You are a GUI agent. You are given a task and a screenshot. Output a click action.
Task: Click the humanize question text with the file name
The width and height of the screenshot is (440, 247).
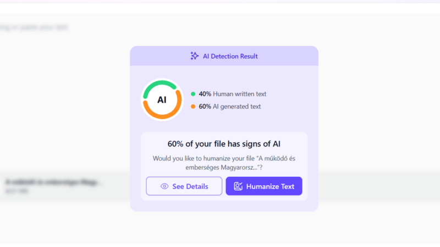(x=224, y=163)
